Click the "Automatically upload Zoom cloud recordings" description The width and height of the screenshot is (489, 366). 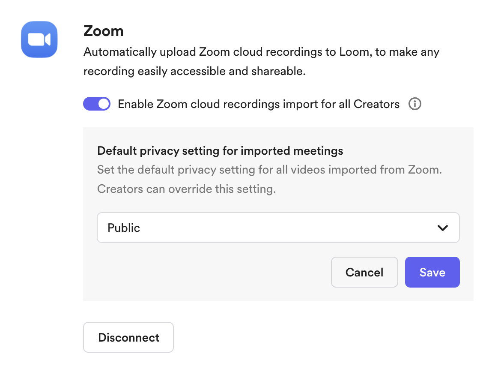(261, 52)
